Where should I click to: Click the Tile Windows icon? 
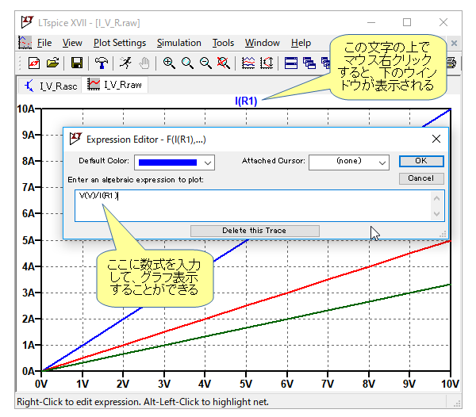coord(291,63)
